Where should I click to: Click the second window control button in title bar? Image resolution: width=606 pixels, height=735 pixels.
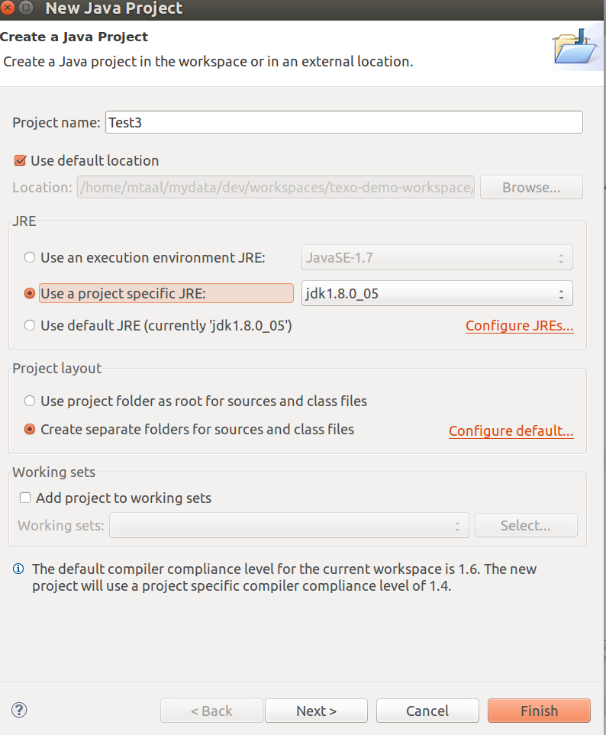tap(26, 8)
